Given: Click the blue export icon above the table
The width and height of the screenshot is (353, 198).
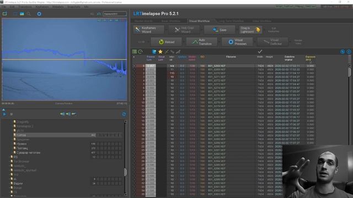Looking at the screenshot, I should coord(154,52).
